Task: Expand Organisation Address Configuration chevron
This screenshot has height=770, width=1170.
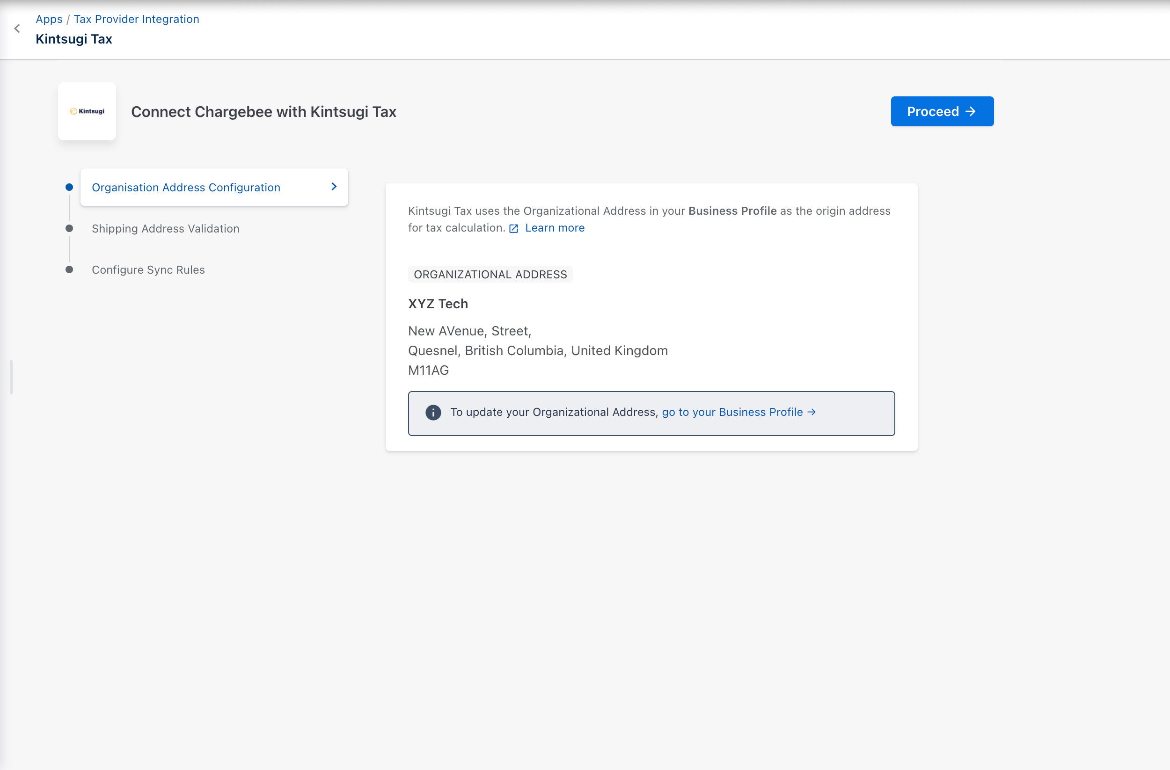Action: [x=334, y=187]
